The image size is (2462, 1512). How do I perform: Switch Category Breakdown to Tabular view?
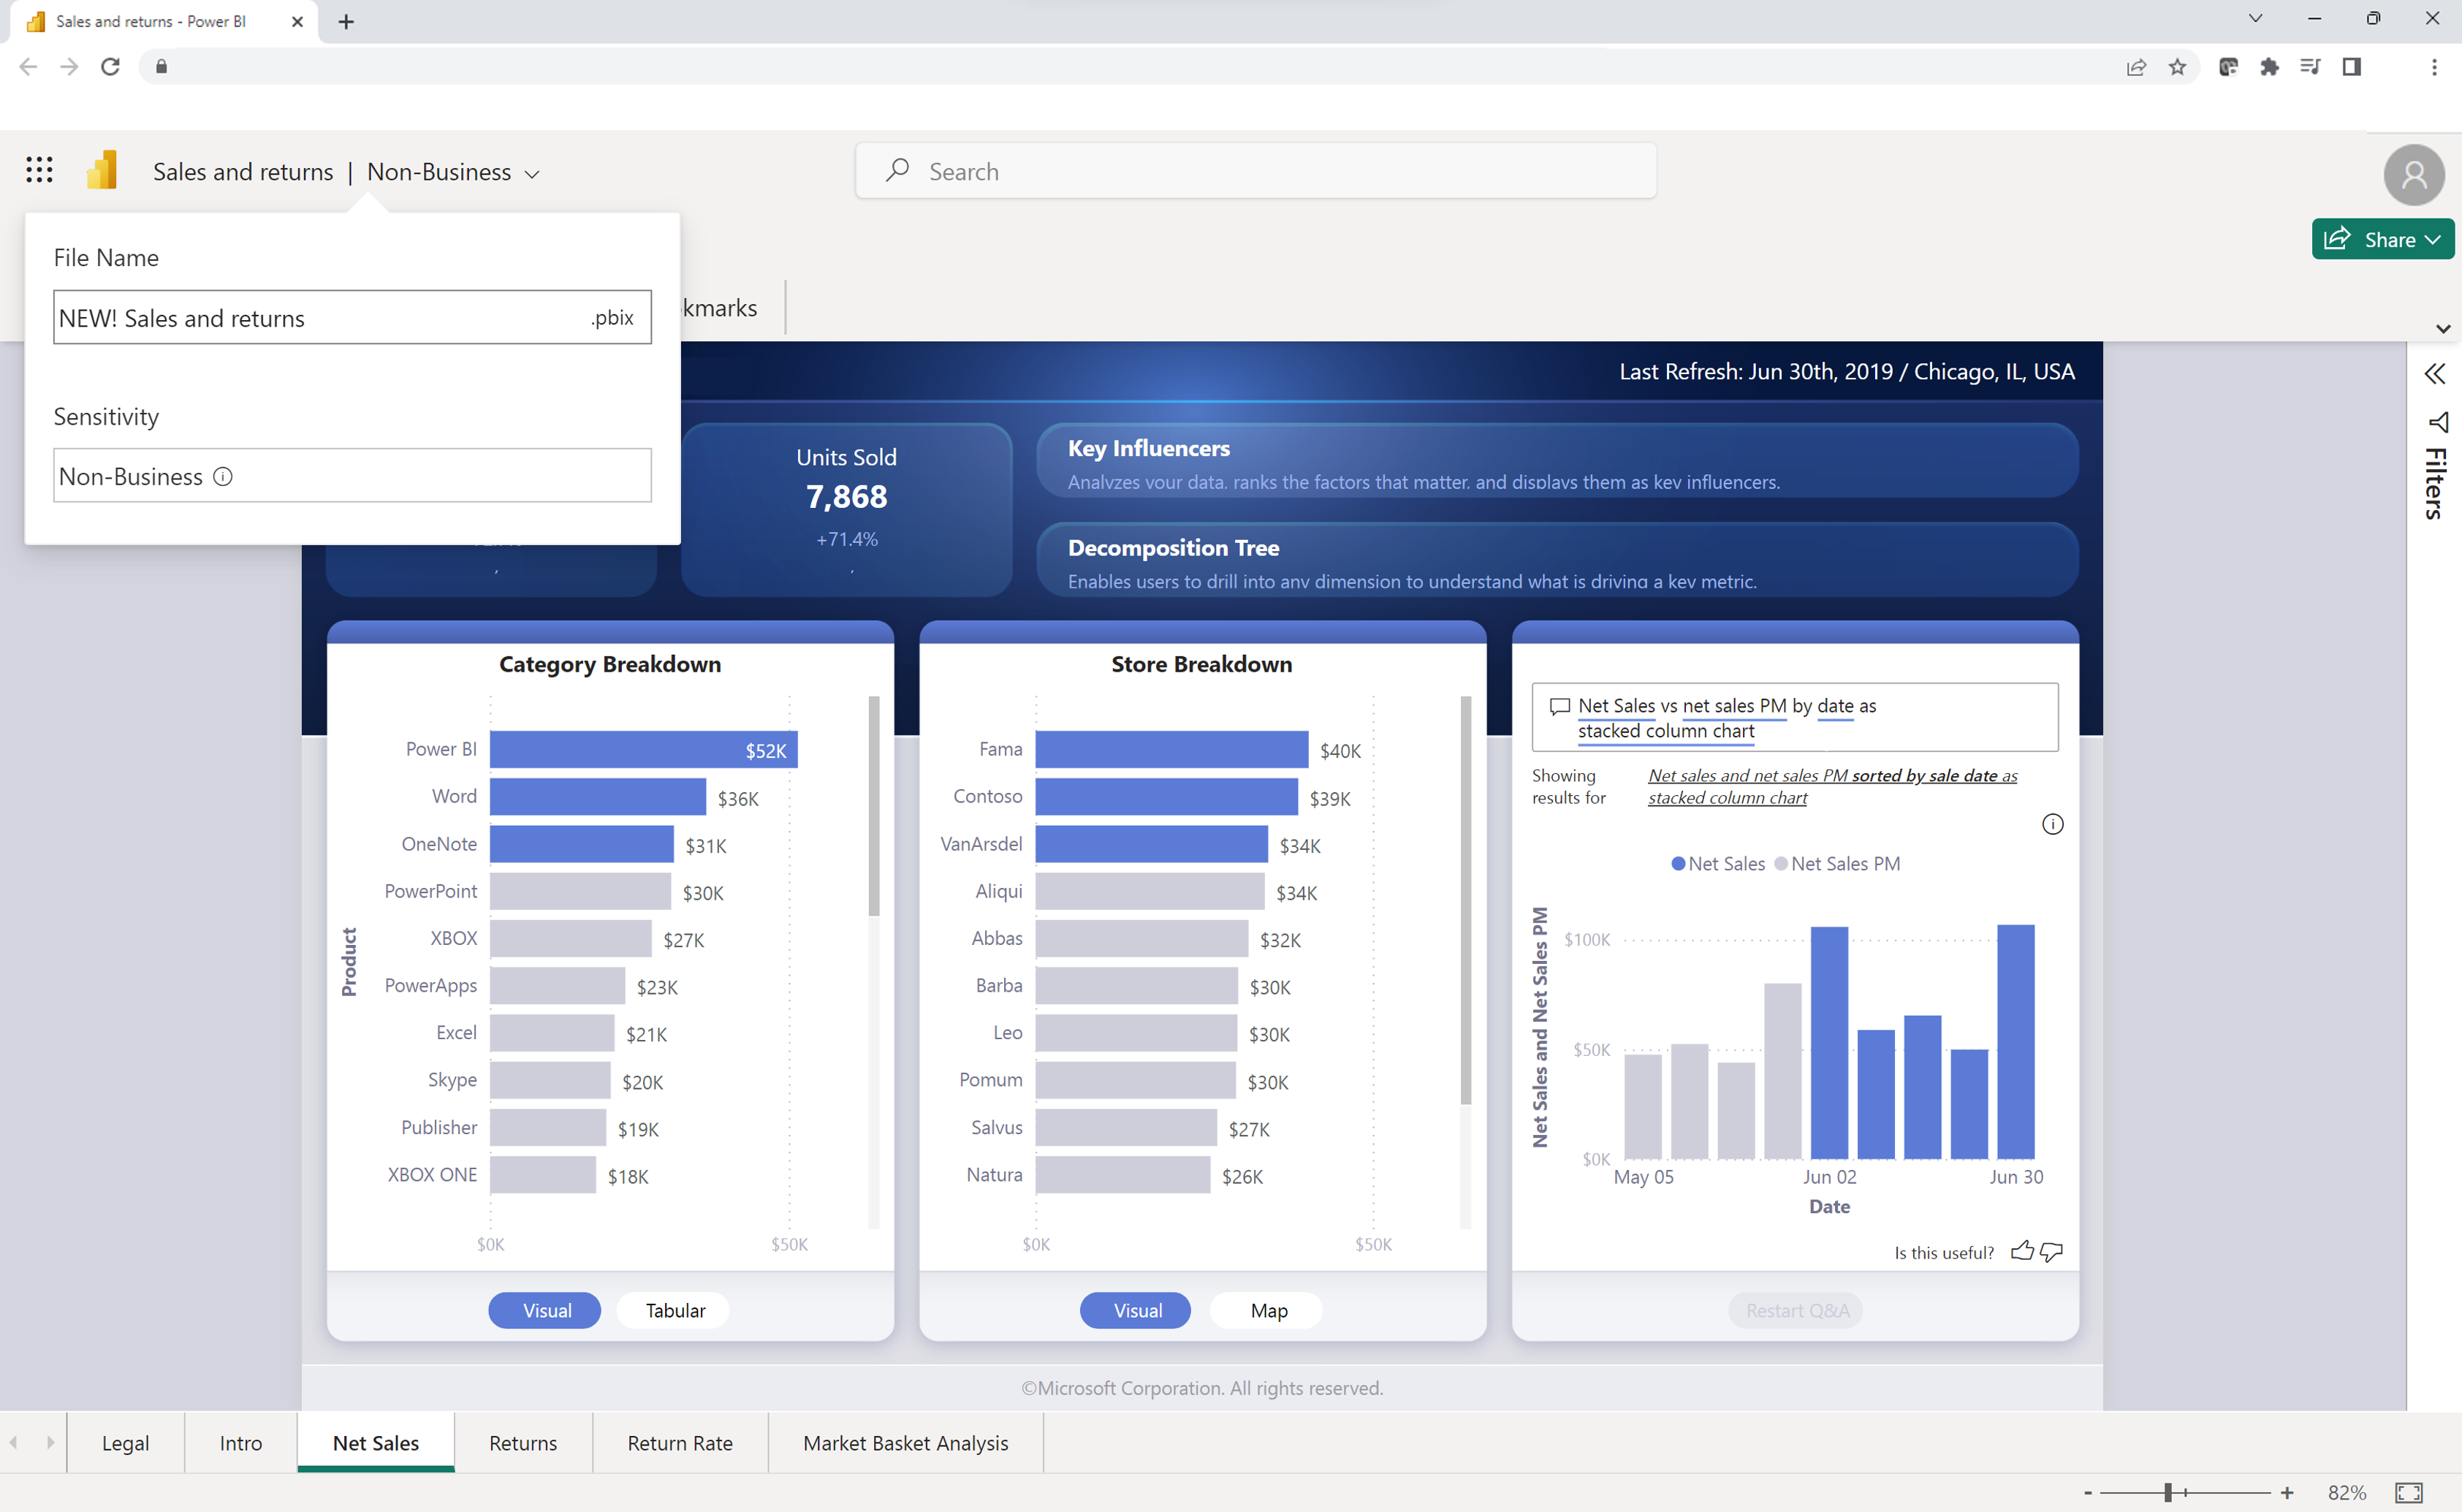click(675, 1310)
